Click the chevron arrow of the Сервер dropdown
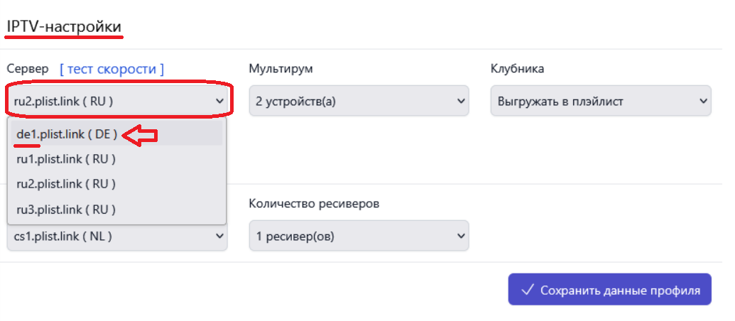The width and height of the screenshot is (735, 321). [x=219, y=101]
